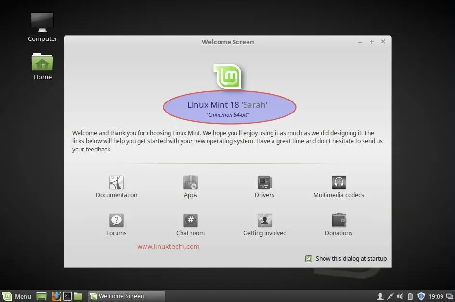Click the Documentation label link
455x302 pixels.
pos(117,195)
